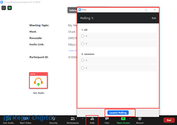Click the Meeting Topic: label

click(x=39, y=25)
